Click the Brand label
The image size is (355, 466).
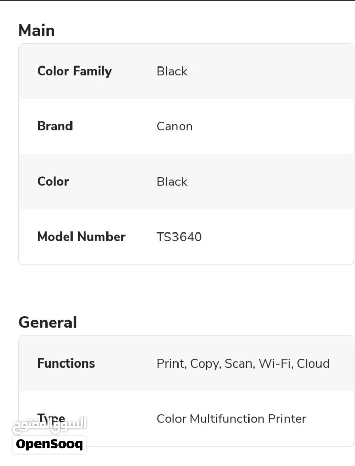pos(55,126)
